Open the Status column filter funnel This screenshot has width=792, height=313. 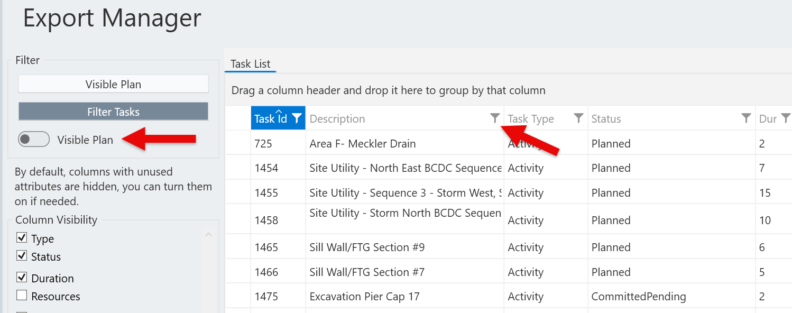click(746, 118)
